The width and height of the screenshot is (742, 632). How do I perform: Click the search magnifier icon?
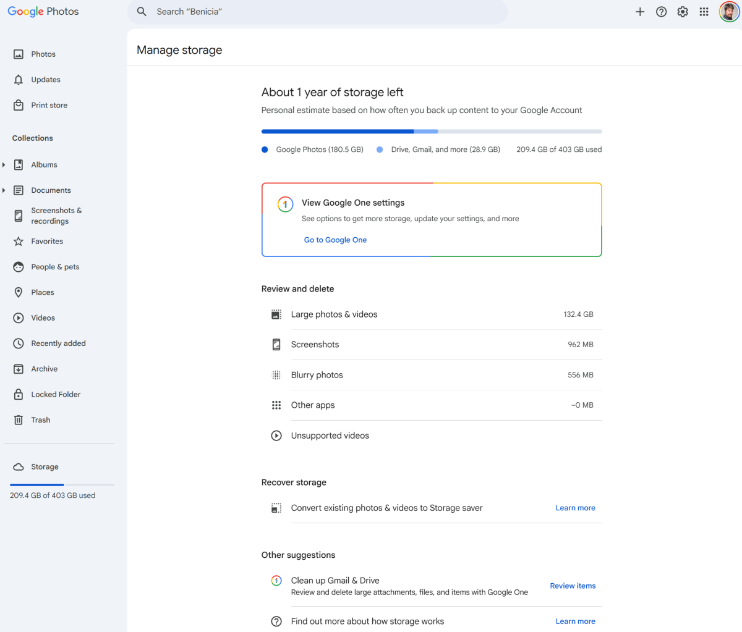142,12
